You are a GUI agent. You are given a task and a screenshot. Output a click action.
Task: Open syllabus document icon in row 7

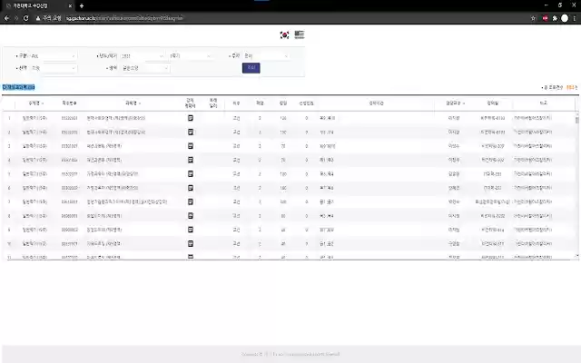[190, 201]
